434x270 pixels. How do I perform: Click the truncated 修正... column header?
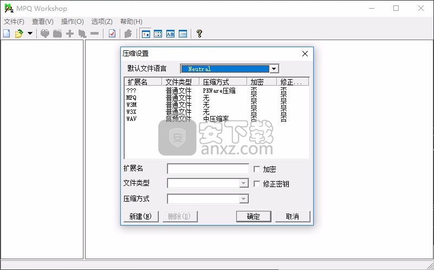[293, 82]
